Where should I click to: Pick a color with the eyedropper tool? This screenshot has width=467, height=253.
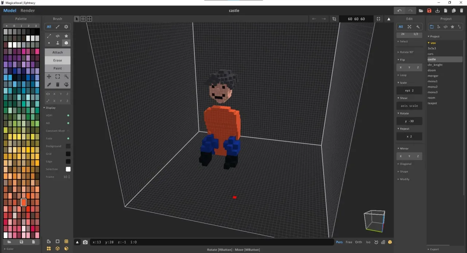(x=49, y=84)
